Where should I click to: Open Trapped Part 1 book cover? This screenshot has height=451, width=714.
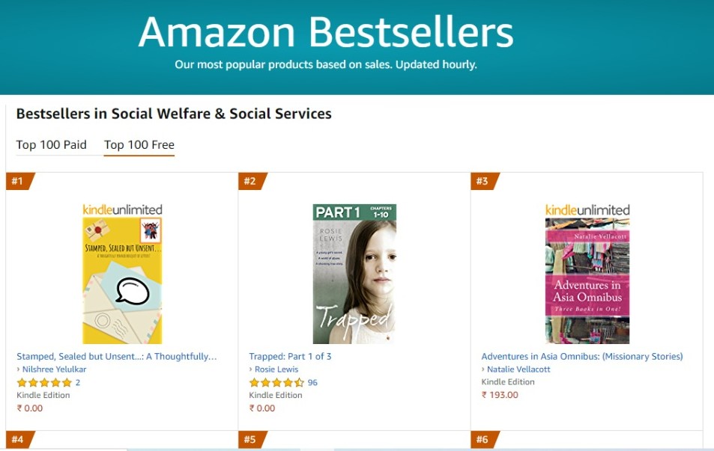click(354, 273)
